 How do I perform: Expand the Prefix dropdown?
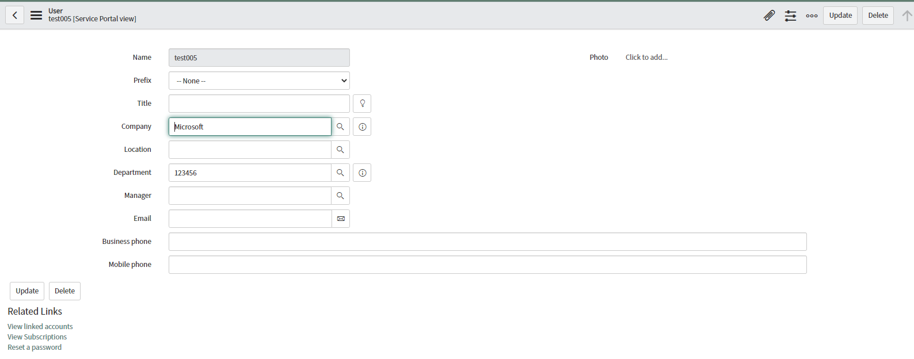point(259,81)
